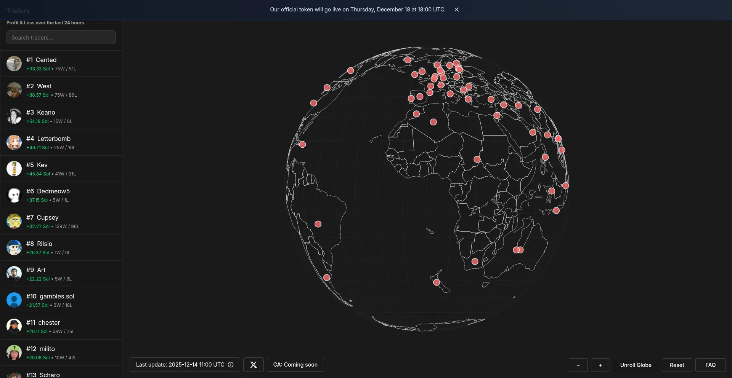
Task: Zoom out using the minus control
Action: click(x=578, y=365)
